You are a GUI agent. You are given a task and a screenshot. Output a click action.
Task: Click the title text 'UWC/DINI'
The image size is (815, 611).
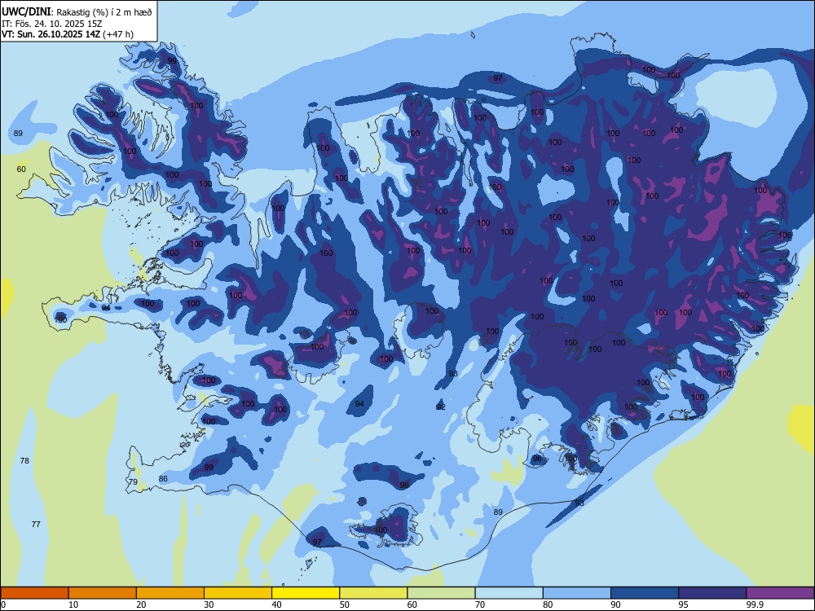[x=26, y=11]
